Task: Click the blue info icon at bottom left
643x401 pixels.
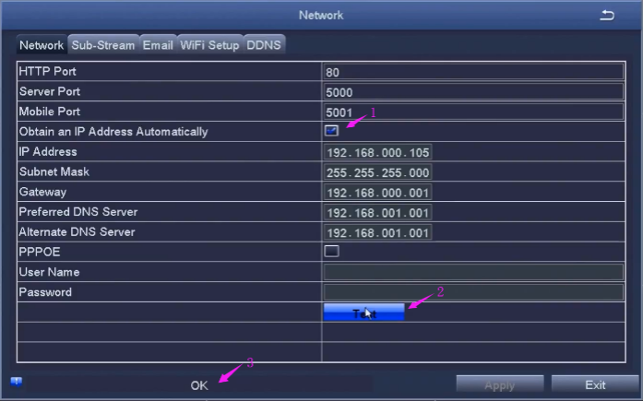Action: (x=17, y=381)
